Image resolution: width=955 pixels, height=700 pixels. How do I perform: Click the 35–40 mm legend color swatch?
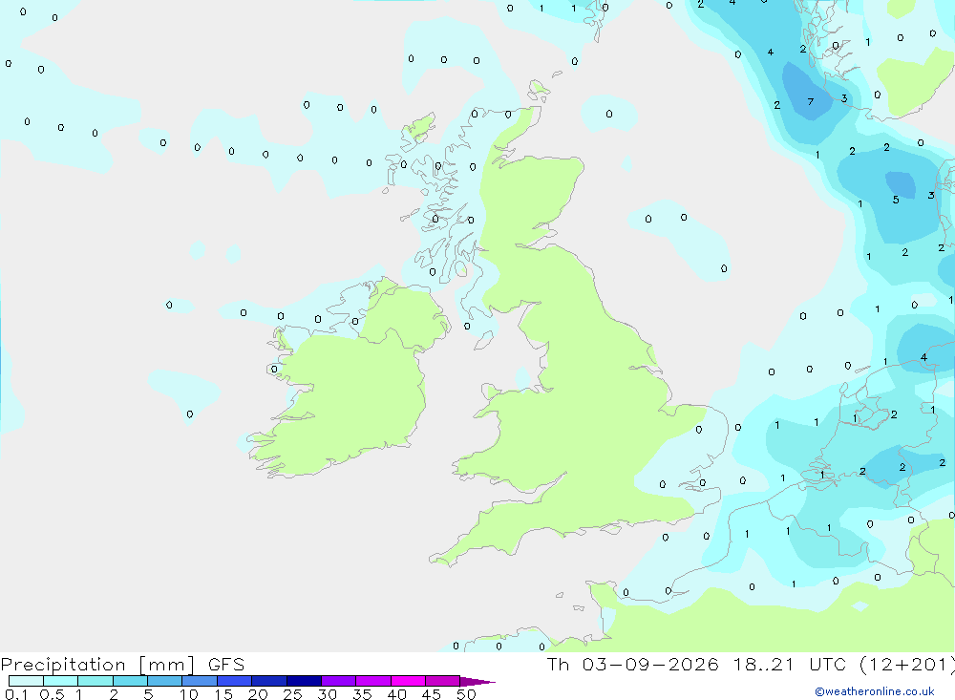372,681
